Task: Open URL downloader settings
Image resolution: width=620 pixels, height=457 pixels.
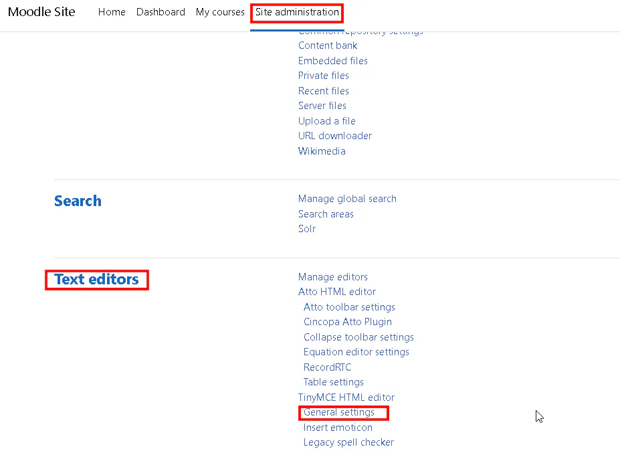Action: [x=335, y=136]
